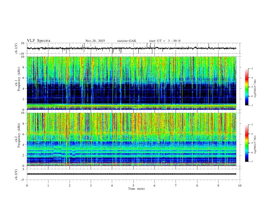The width and height of the screenshot is (270, 208).
Task: Click the ch.1(V) waveform plot
Action: click(134, 48)
